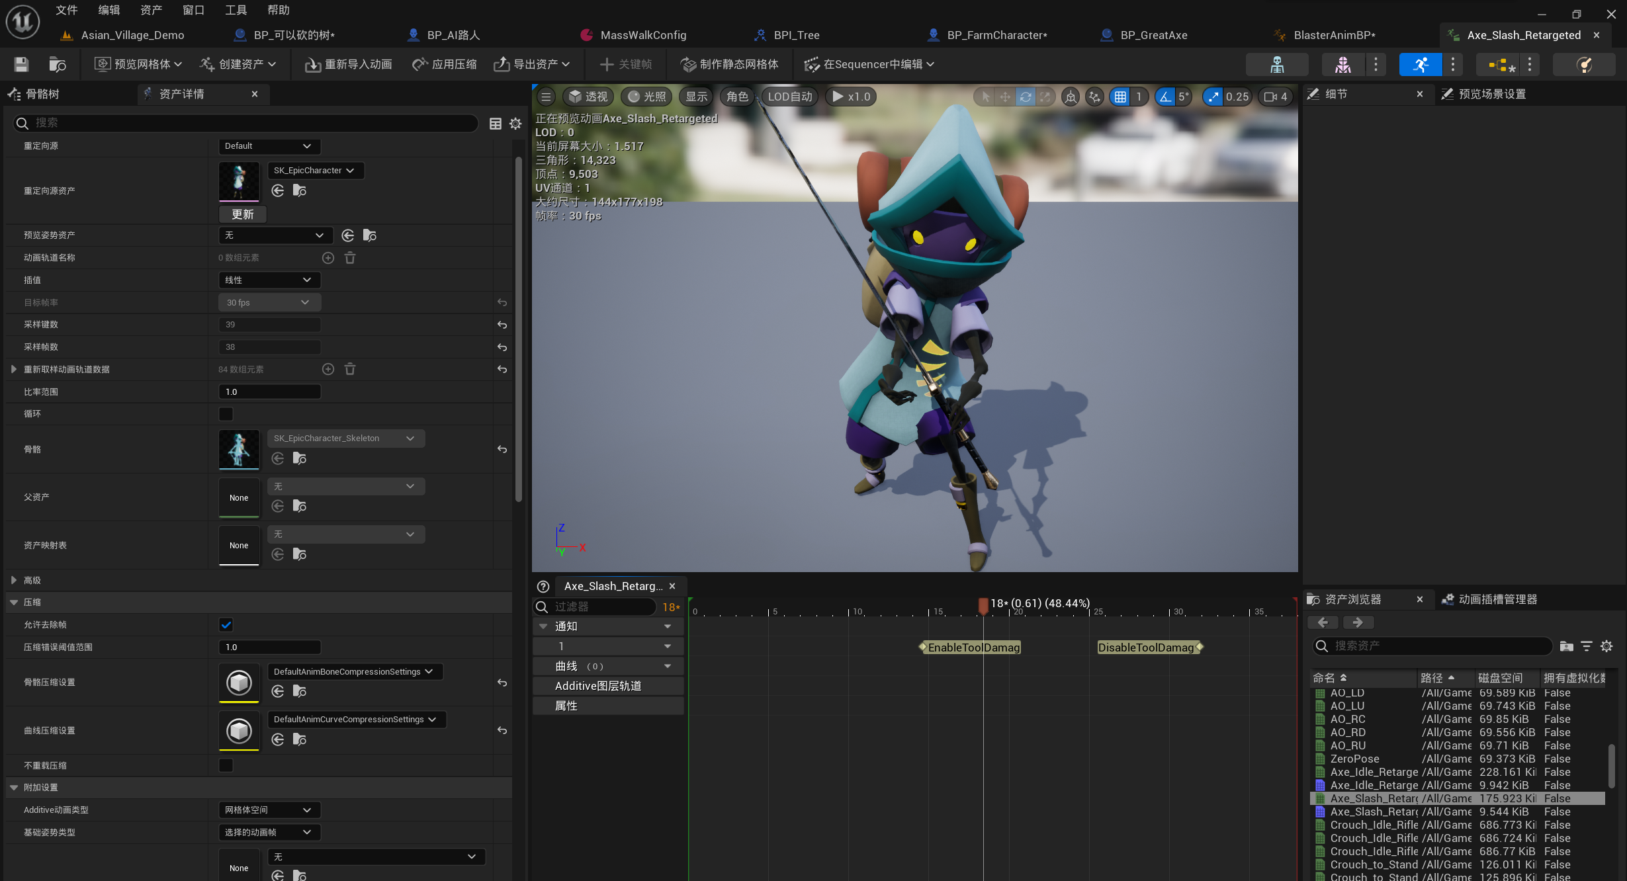Toggle surface snapping icon in viewport
The width and height of the screenshot is (1627, 881).
[1095, 97]
